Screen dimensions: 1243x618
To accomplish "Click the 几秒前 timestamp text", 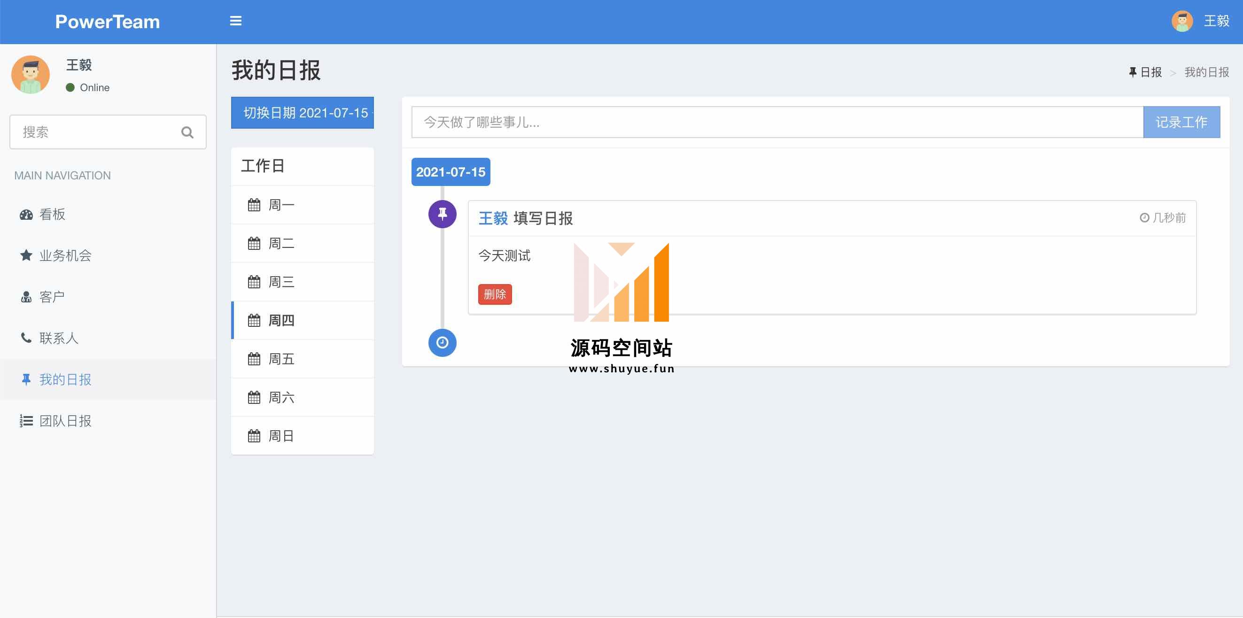I will pos(1169,218).
